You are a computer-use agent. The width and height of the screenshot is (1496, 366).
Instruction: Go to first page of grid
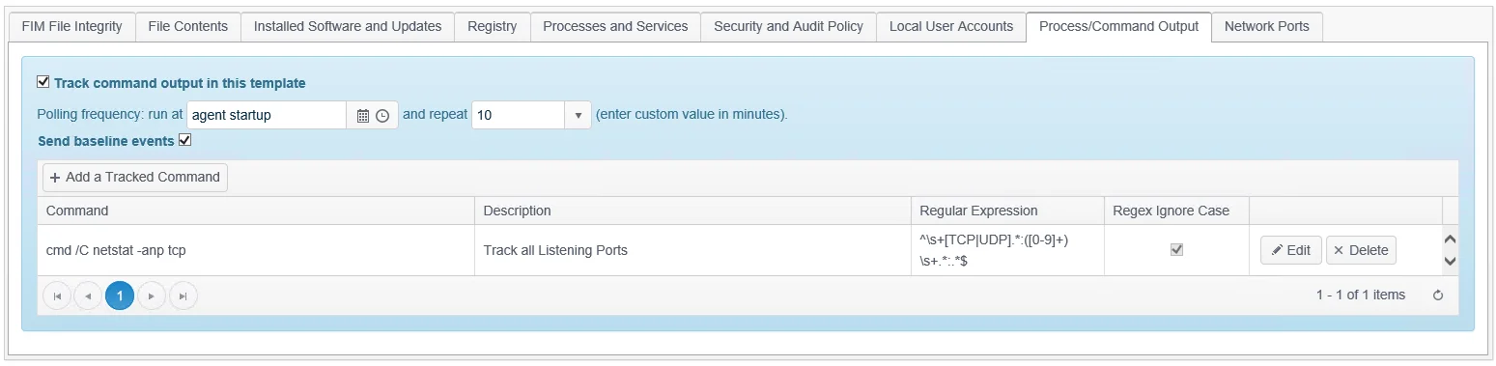click(x=57, y=296)
